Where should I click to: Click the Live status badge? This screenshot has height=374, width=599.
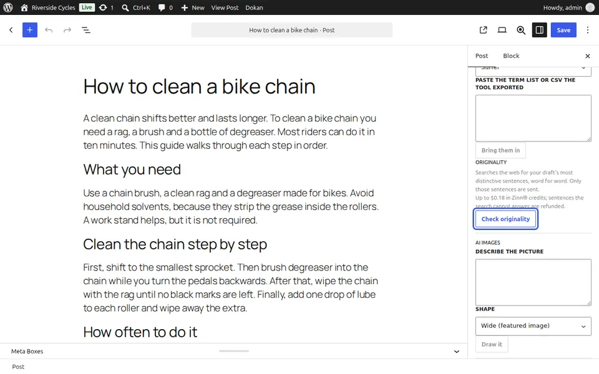point(87,7)
